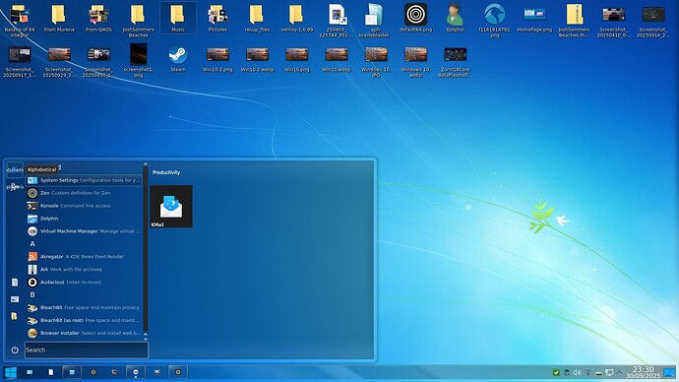
Task: Click the power button in the menu
Action: 15,350
